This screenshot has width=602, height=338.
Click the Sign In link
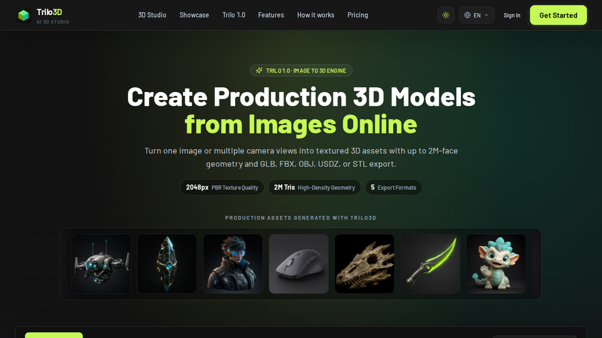tap(512, 15)
